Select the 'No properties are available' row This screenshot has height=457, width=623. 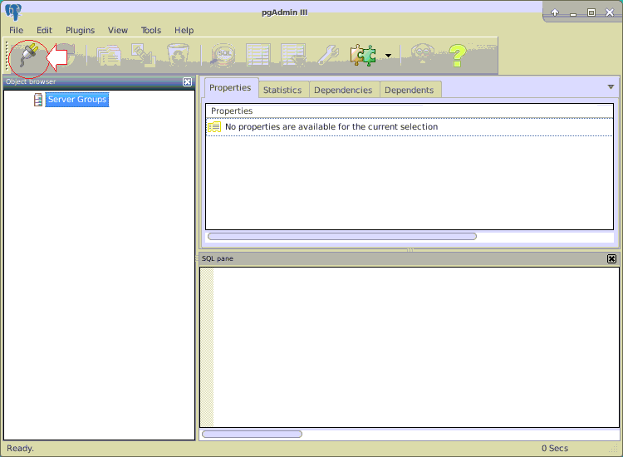click(410, 127)
